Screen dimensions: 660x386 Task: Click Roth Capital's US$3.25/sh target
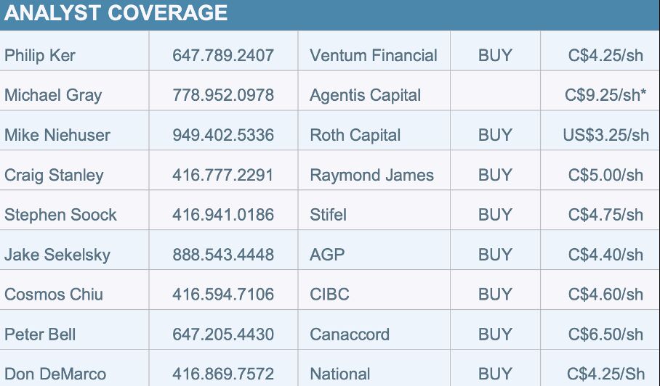[606, 135]
